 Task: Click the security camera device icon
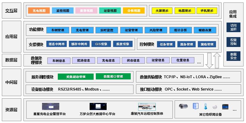[x=183, y=106]
